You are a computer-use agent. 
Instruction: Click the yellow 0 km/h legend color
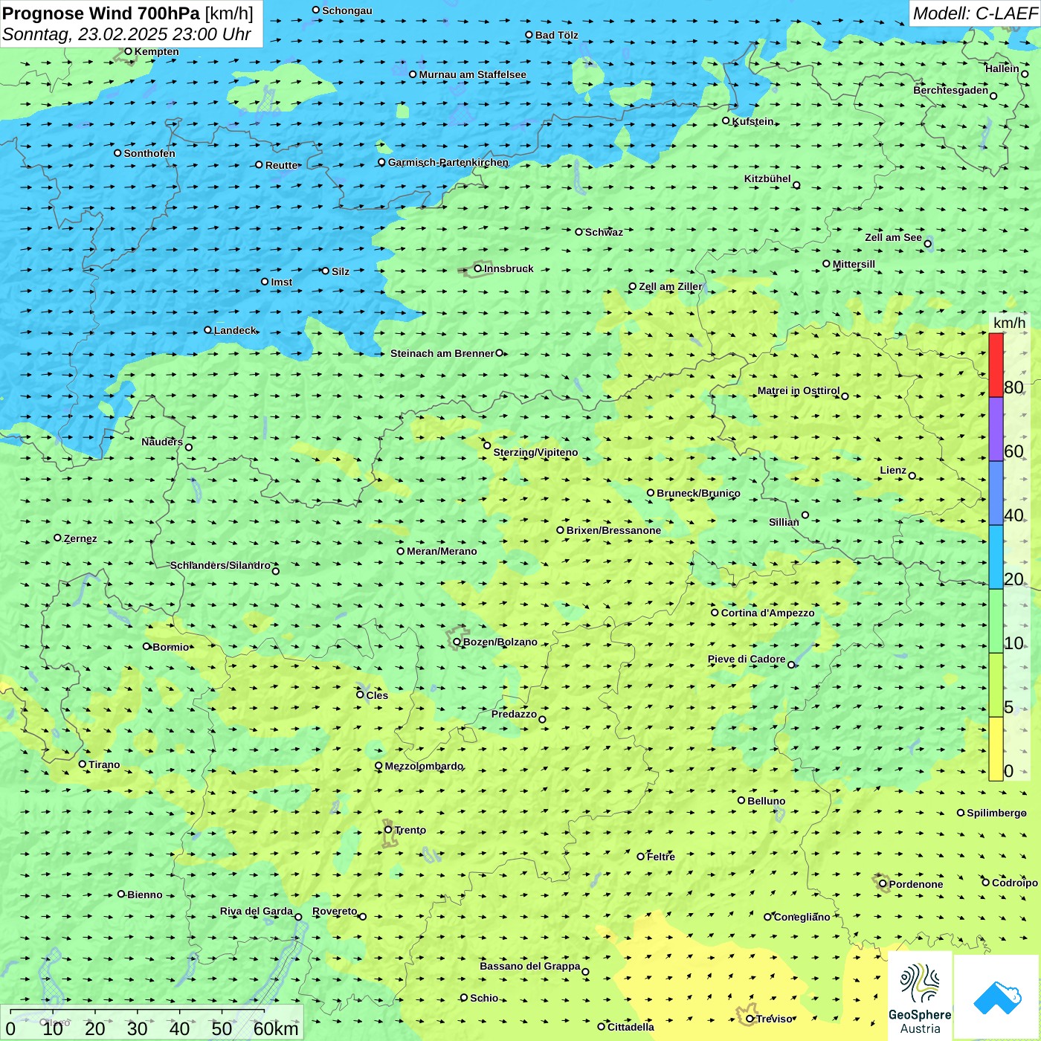pyautogui.click(x=996, y=749)
